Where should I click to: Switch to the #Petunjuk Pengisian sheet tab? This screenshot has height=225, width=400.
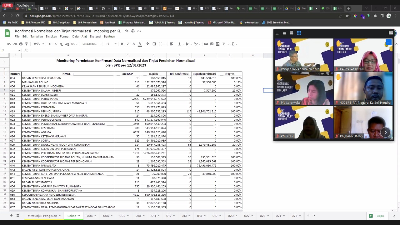42,216
